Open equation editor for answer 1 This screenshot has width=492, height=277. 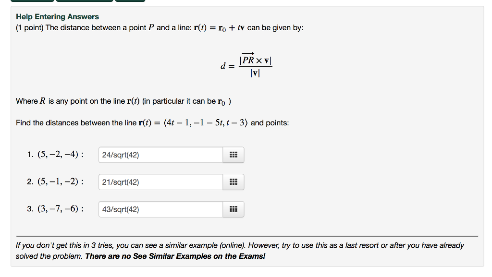tap(233, 155)
